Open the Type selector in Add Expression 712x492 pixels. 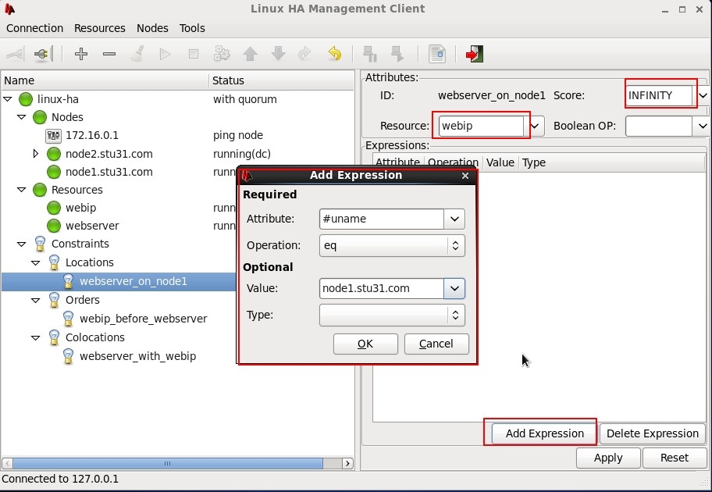tap(393, 315)
